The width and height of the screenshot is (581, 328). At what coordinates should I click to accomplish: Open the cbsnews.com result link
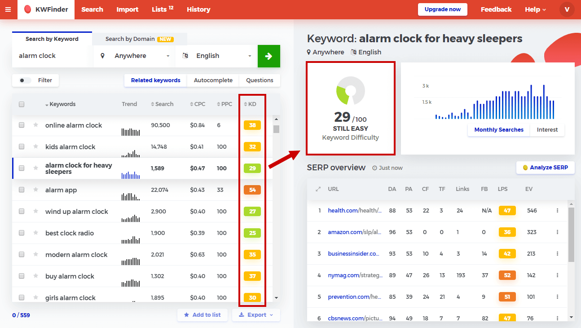pyautogui.click(x=355, y=318)
